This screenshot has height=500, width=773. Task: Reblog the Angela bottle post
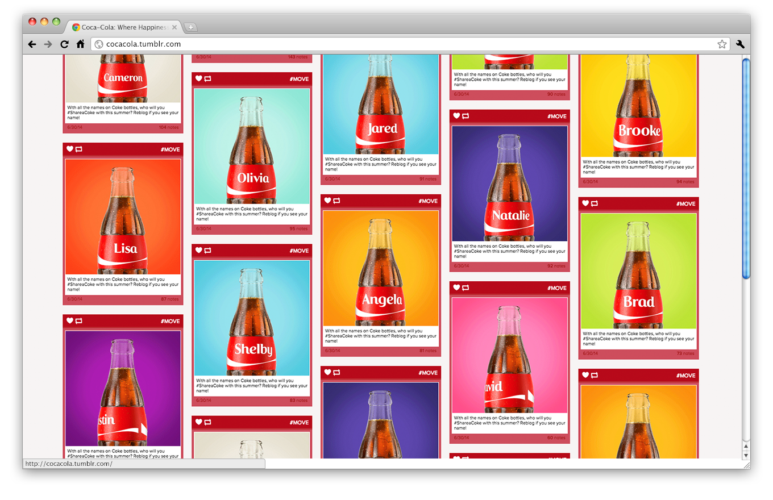click(336, 201)
